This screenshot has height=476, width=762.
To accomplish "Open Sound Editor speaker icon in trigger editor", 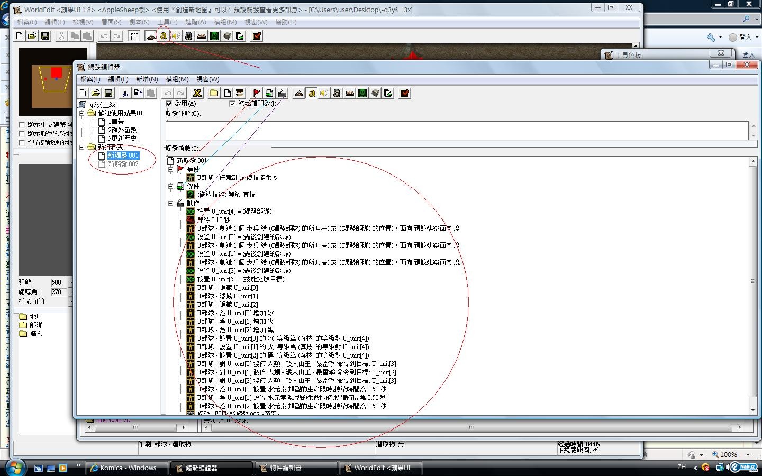I will click(x=324, y=93).
